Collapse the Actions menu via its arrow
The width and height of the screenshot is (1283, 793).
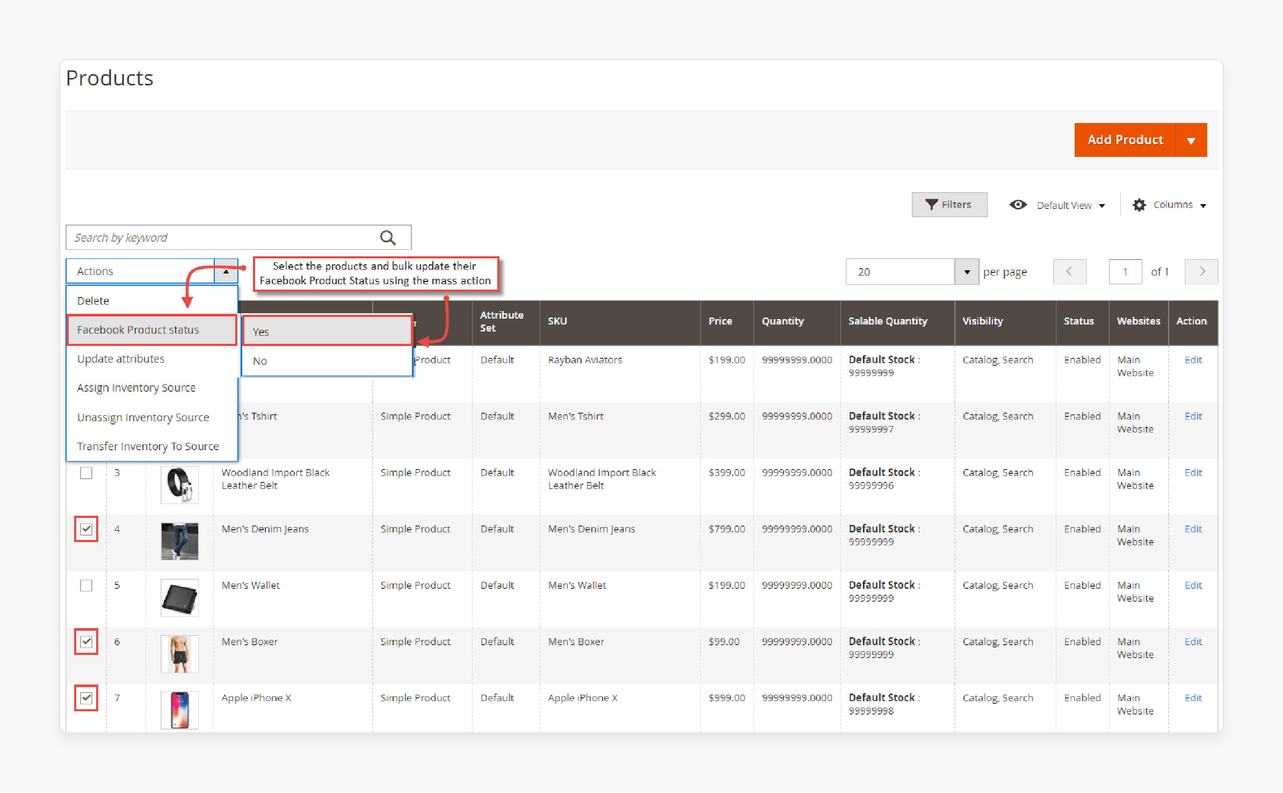pyautogui.click(x=226, y=271)
